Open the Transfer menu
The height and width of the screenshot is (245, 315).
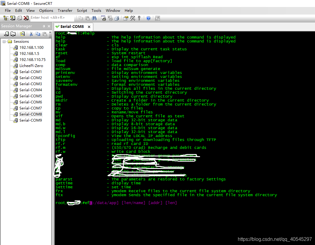pyautogui.click(x=65, y=11)
